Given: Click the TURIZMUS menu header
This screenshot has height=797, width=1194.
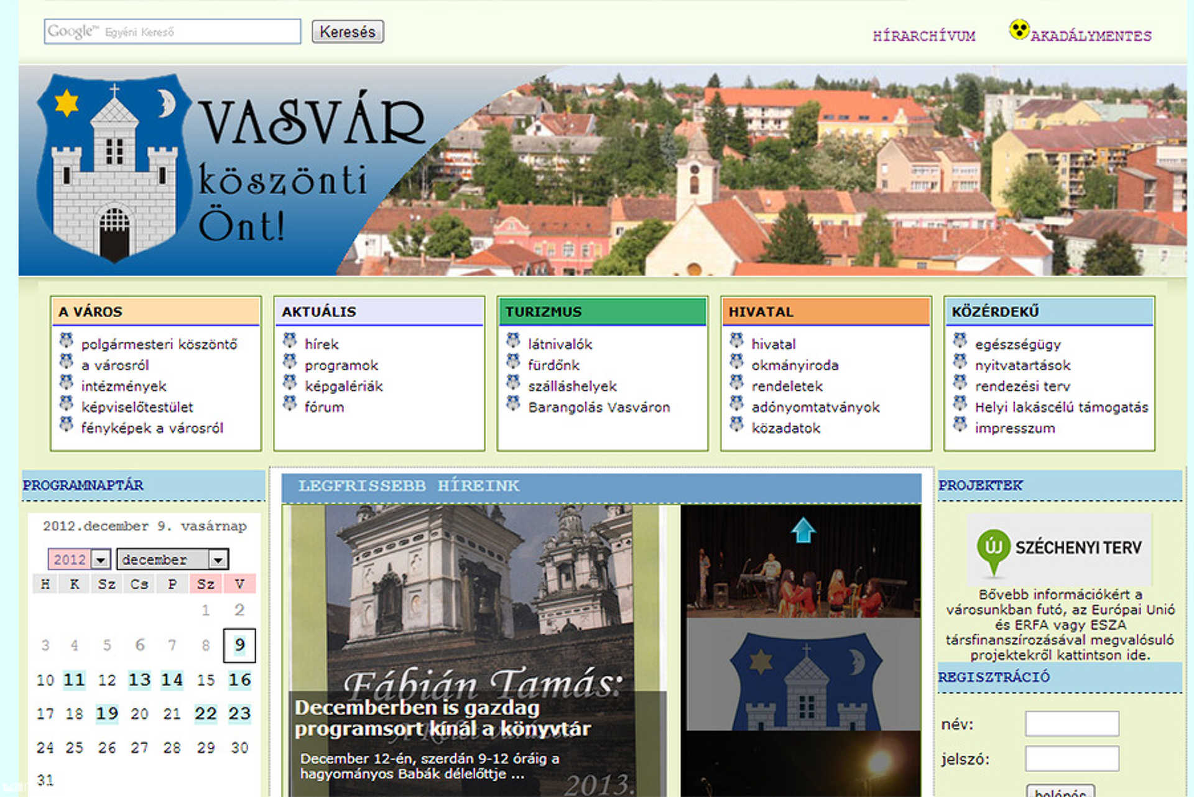Looking at the screenshot, I should tap(602, 311).
